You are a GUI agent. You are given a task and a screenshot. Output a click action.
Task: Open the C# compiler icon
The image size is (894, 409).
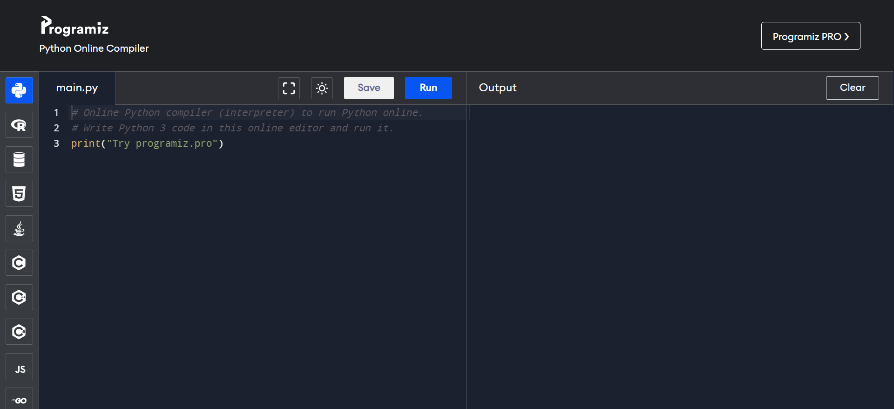coord(19,332)
